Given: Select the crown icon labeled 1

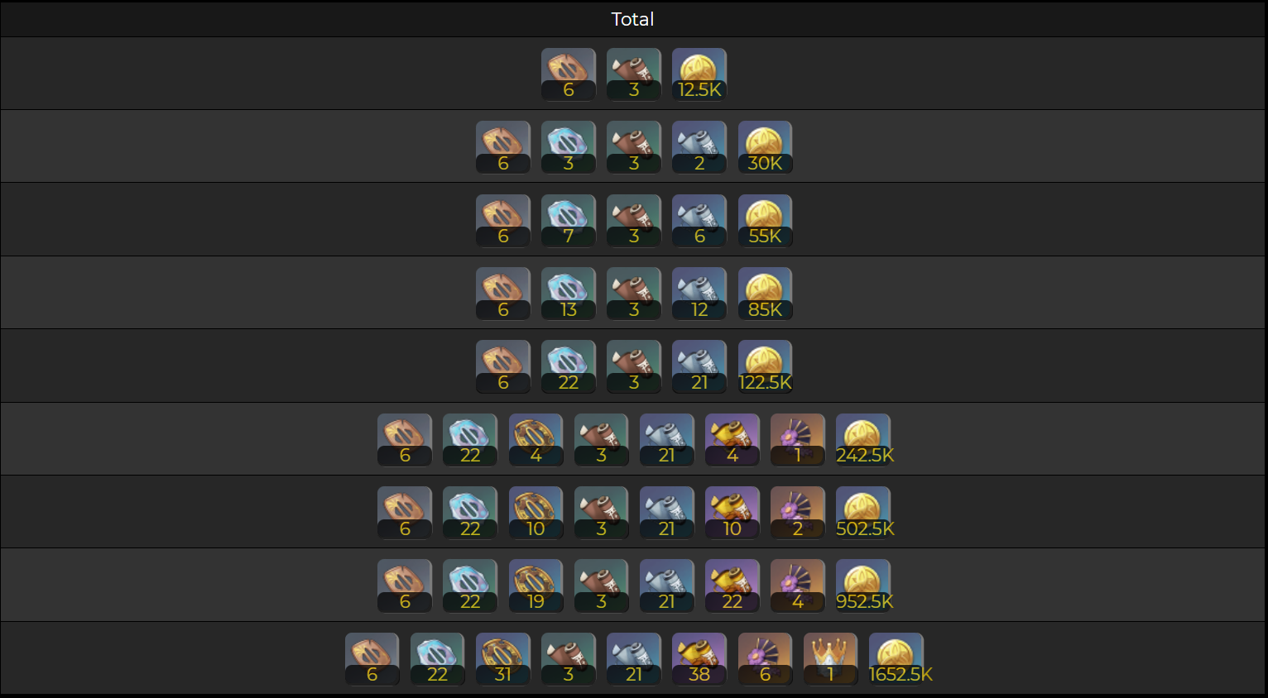Looking at the screenshot, I should 830,659.
